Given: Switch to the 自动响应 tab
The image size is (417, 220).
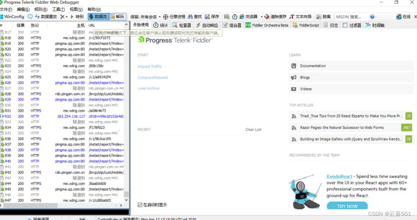Looking at the screenshot, I should 207,25.
